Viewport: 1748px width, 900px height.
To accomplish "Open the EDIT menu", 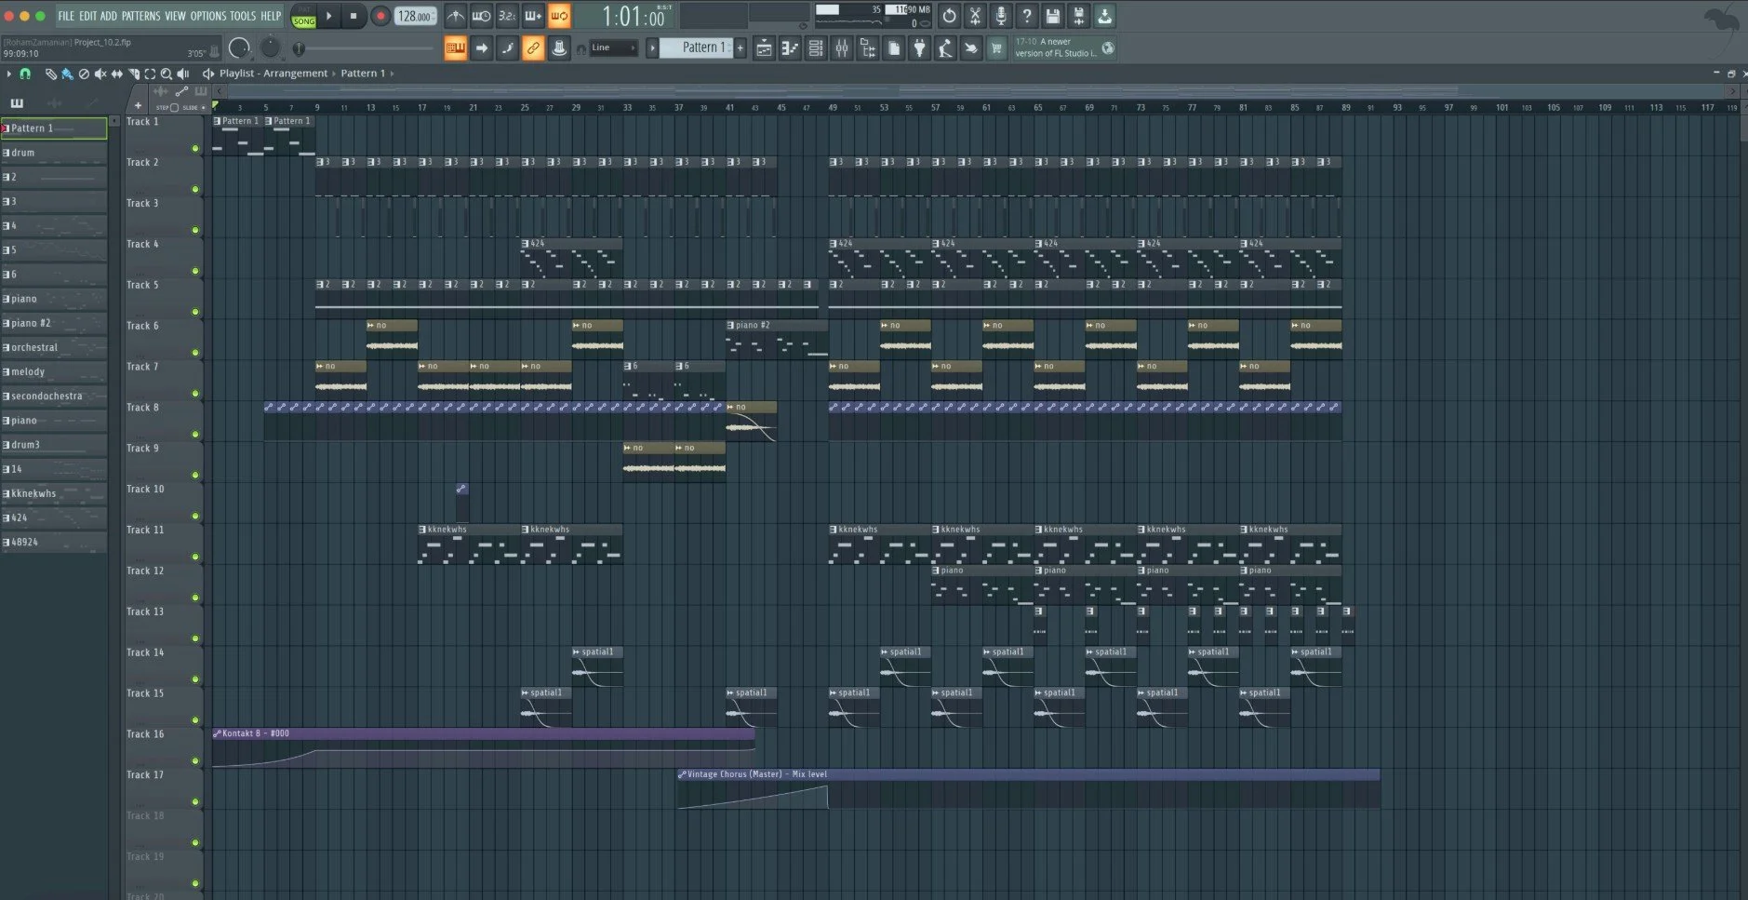I will (87, 16).
